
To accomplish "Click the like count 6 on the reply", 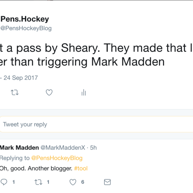I will [83, 182].
